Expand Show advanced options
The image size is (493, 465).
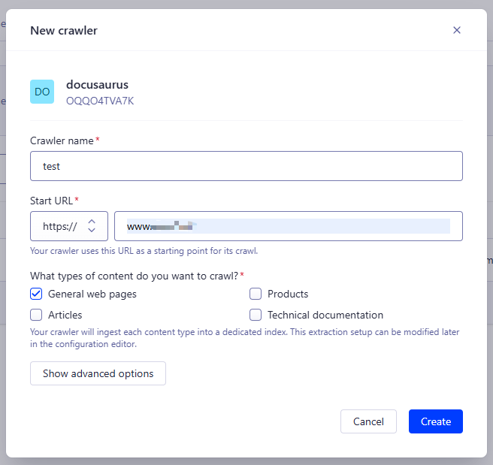(98, 373)
